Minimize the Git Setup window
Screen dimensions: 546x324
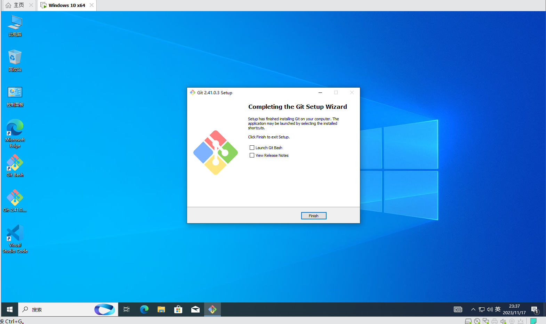[320, 92]
